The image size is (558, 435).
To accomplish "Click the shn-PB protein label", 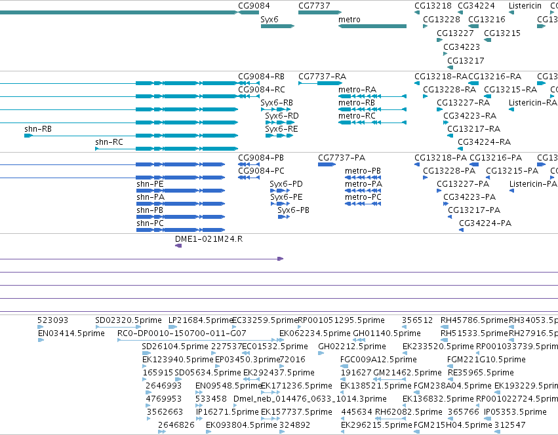I will [149, 210].
